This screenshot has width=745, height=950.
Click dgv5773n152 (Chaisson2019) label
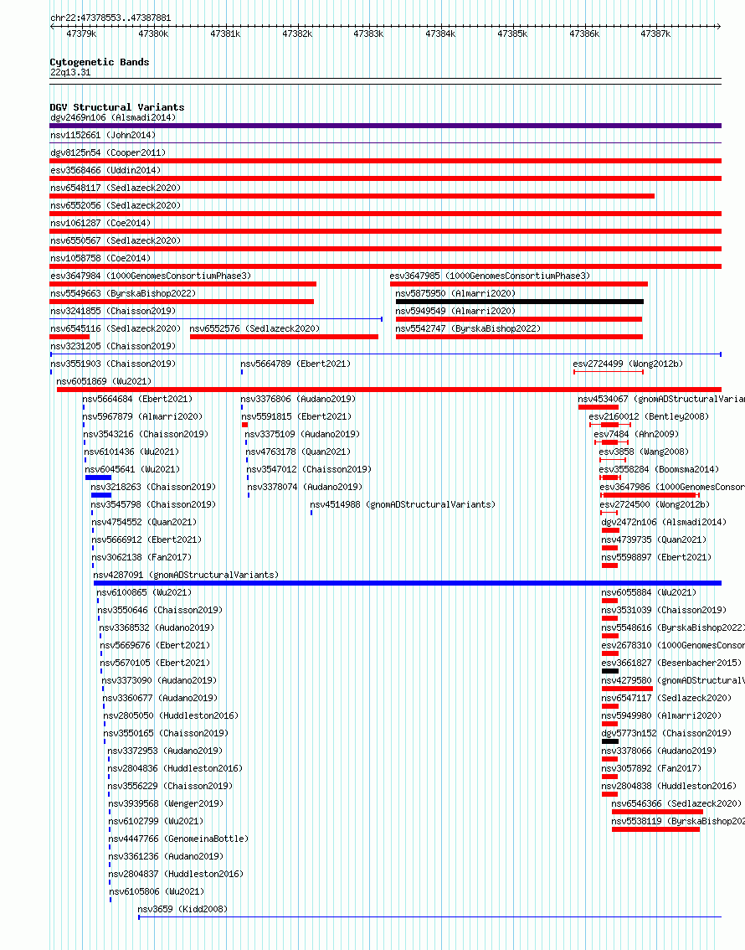click(666, 733)
